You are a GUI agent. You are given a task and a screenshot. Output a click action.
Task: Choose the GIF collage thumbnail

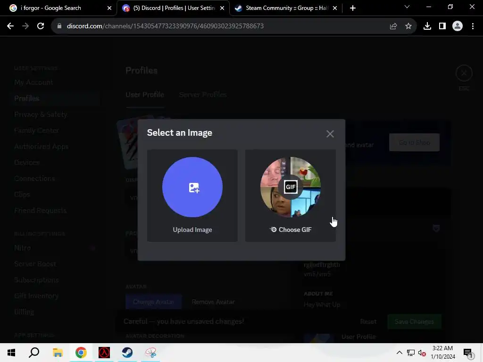tap(290, 187)
